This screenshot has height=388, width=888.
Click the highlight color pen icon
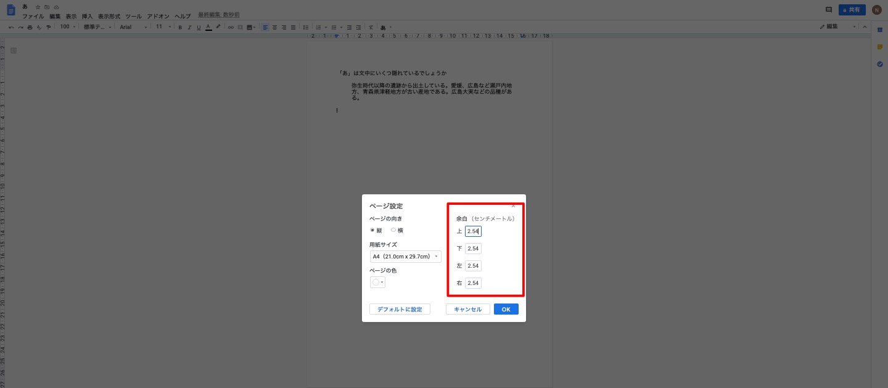pyautogui.click(x=218, y=27)
